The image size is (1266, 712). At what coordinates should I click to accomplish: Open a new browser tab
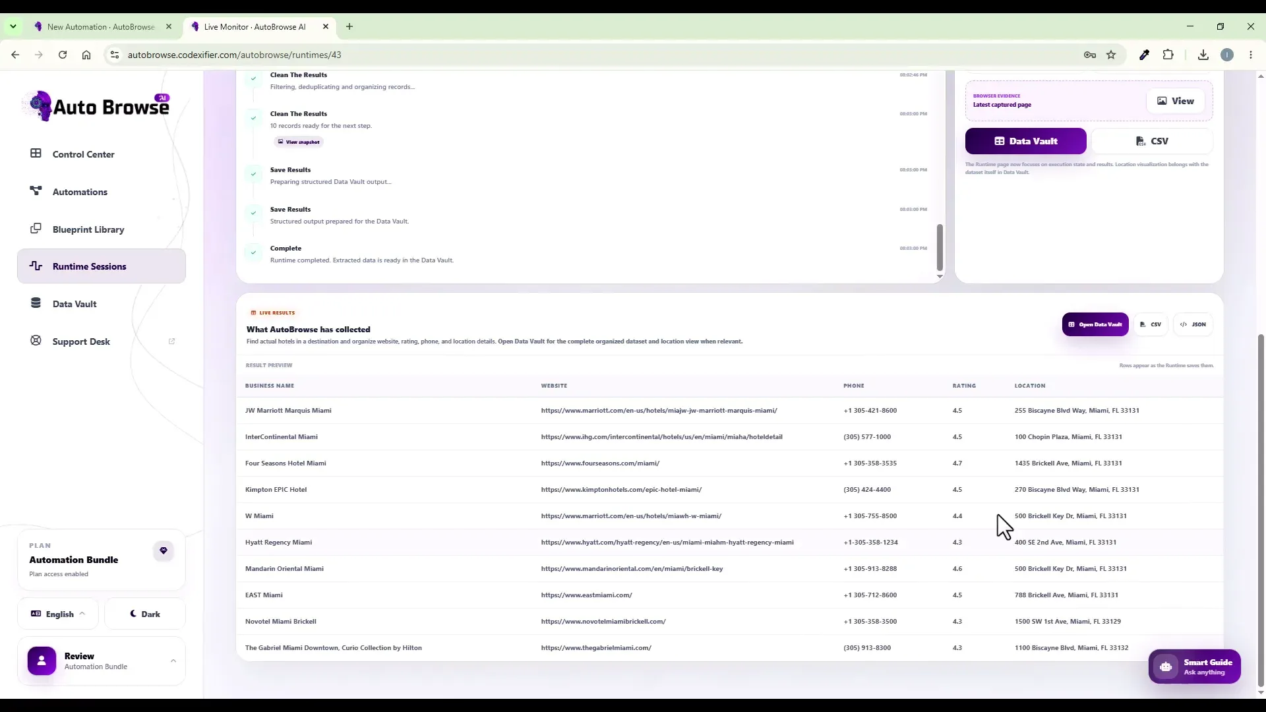(349, 27)
